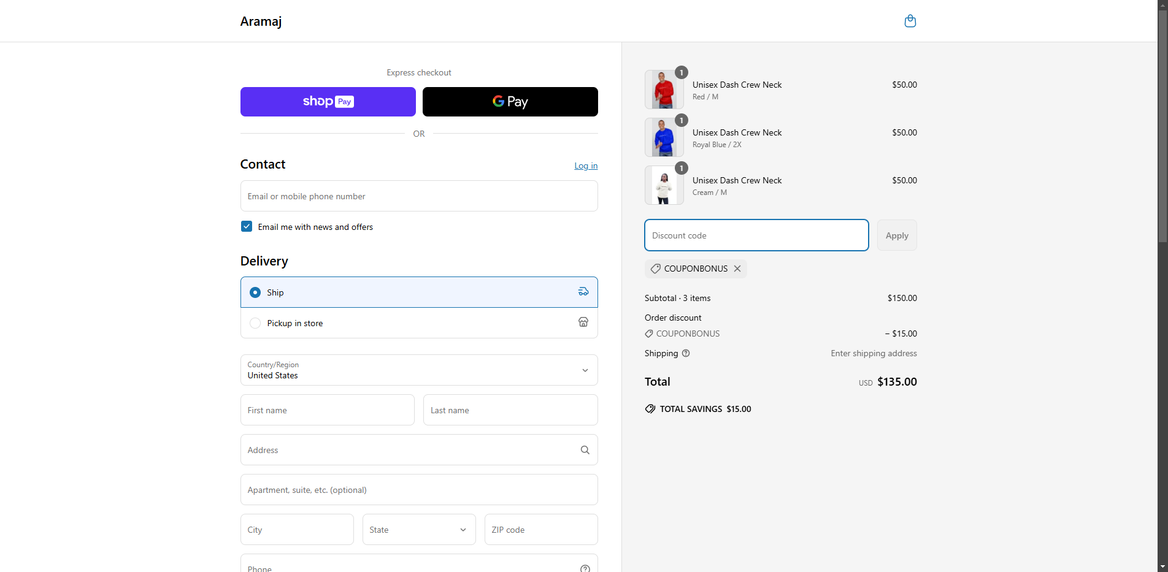The image size is (1168, 572).
Task: Click the COUPONBONUS tag icon under Order discount
Action: click(649, 334)
